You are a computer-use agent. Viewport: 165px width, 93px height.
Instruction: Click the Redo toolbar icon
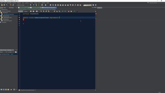pos(13,5)
